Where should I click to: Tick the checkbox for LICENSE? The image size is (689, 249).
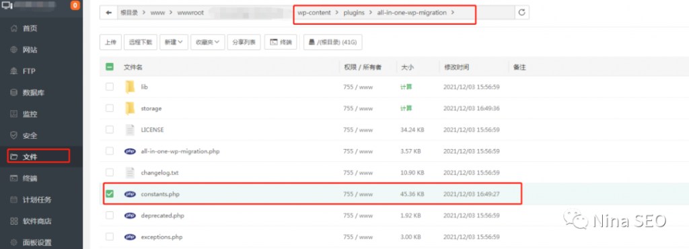(110, 130)
